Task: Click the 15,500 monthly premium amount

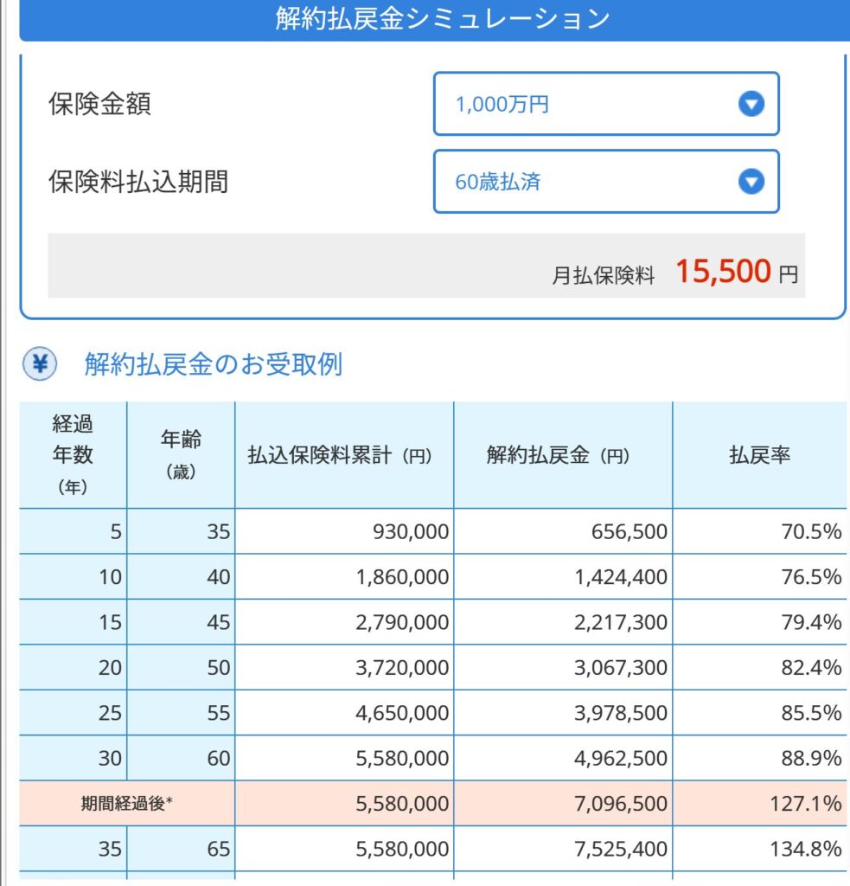Action: pyautogui.click(x=722, y=272)
